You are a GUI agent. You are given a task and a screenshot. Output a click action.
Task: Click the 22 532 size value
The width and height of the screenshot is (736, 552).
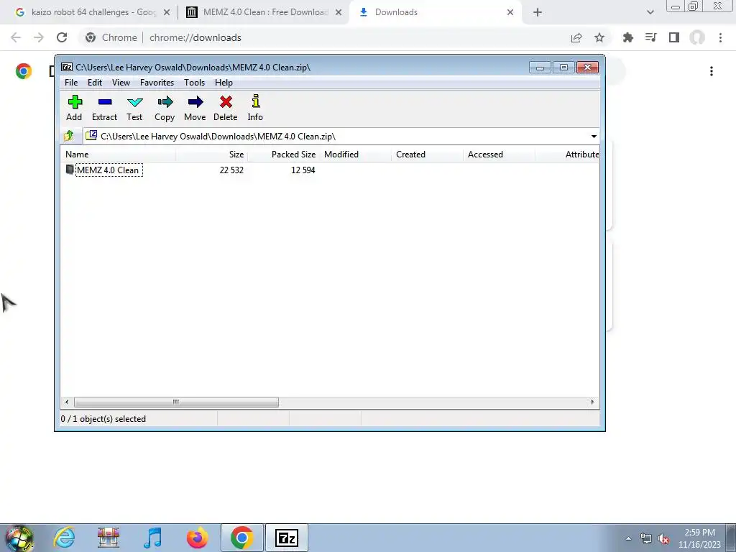tap(231, 170)
